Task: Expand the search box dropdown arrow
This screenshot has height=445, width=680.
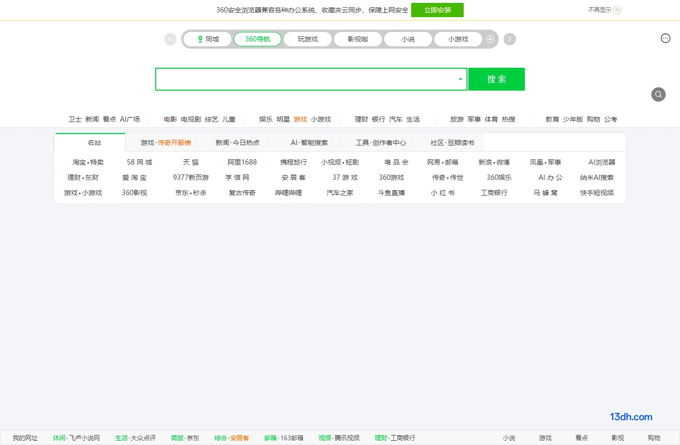Action: (x=460, y=79)
